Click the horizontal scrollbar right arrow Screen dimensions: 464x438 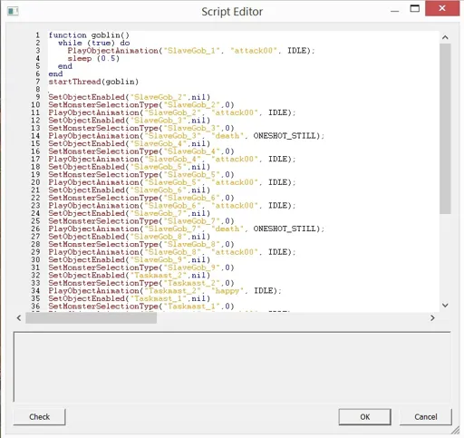432,318
